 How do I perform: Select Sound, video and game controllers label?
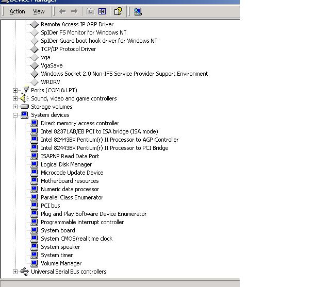(x=74, y=98)
